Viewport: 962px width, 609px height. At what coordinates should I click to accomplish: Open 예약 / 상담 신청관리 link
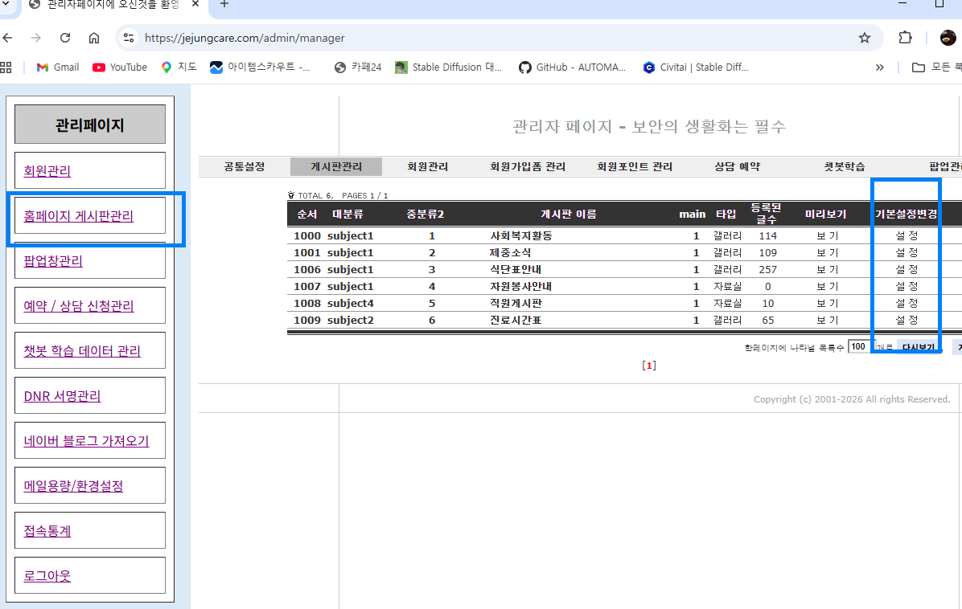click(x=79, y=306)
